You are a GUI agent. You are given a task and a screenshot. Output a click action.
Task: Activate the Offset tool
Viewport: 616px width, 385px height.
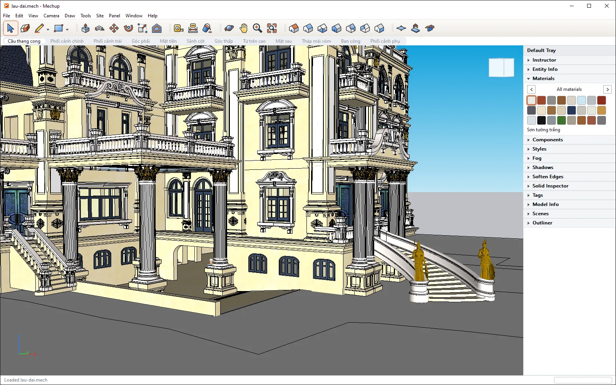[157, 28]
